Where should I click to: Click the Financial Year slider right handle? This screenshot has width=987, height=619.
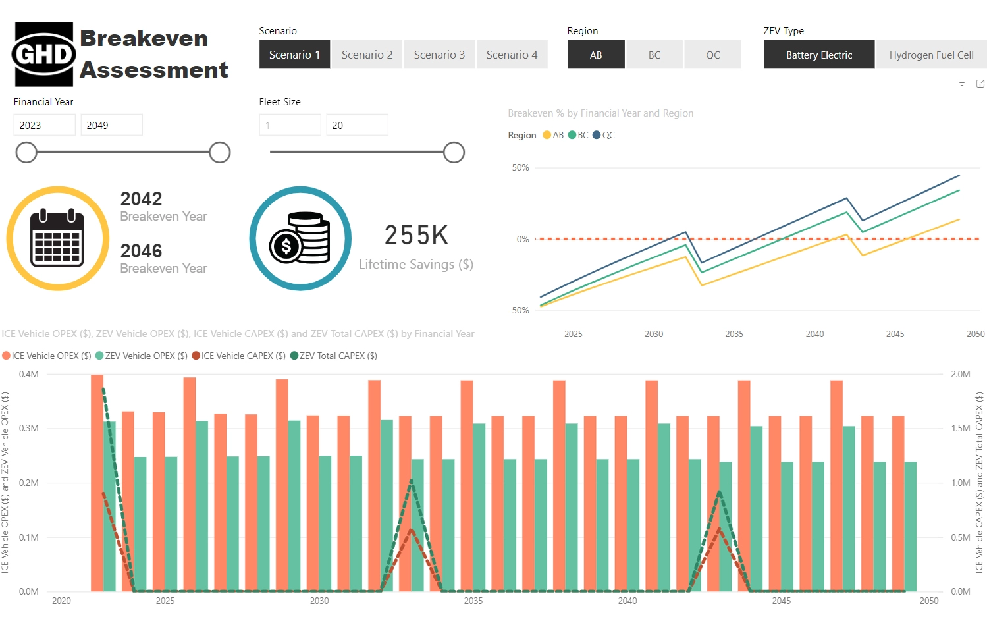click(220, 152)
